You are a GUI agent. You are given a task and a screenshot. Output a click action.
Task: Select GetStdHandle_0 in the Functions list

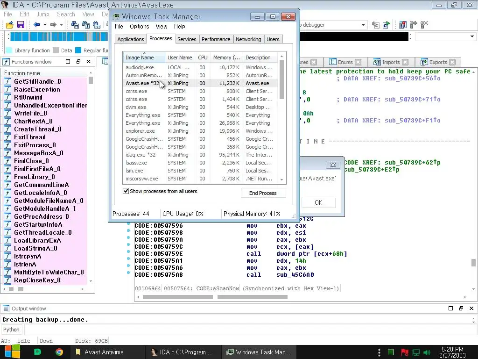click(45, 81)
